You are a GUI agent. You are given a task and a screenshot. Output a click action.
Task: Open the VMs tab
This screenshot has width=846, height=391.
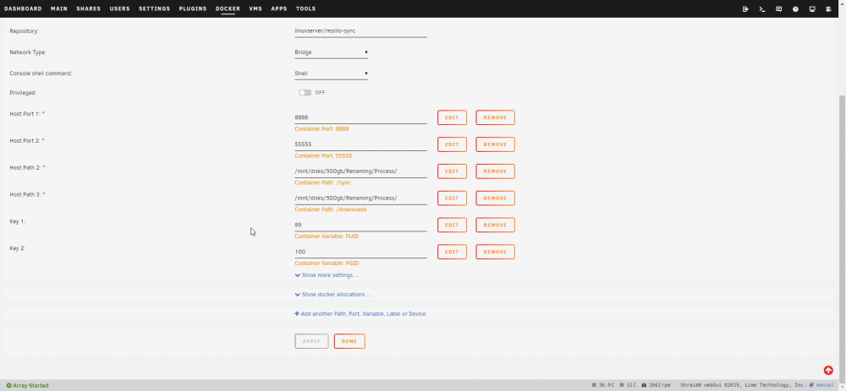pyautogui.click(x=255, y=8)
